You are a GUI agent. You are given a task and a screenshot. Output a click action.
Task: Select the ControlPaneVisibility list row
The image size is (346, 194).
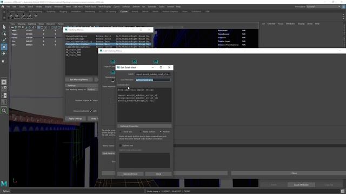(108, 41)
